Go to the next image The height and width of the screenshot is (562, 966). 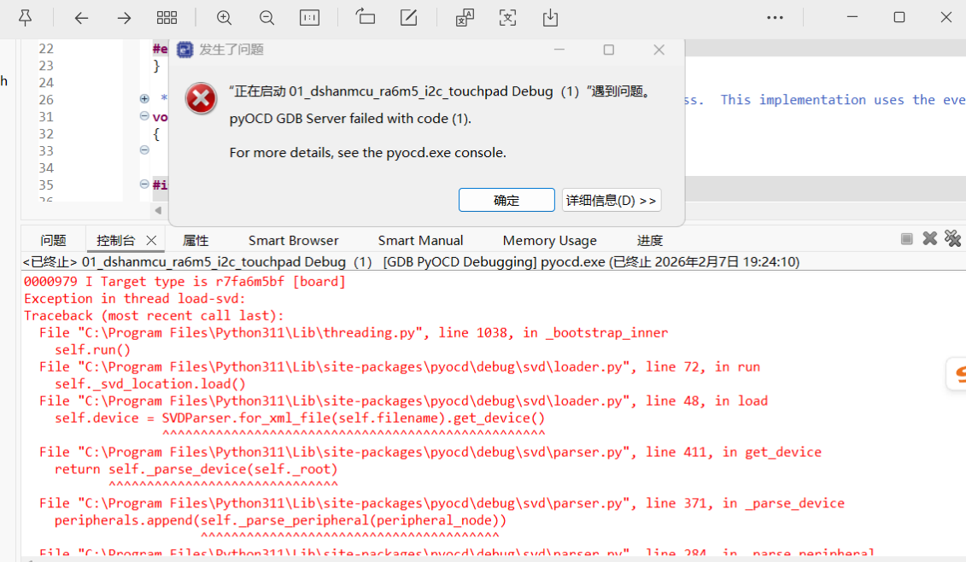(x=125, y=18)
